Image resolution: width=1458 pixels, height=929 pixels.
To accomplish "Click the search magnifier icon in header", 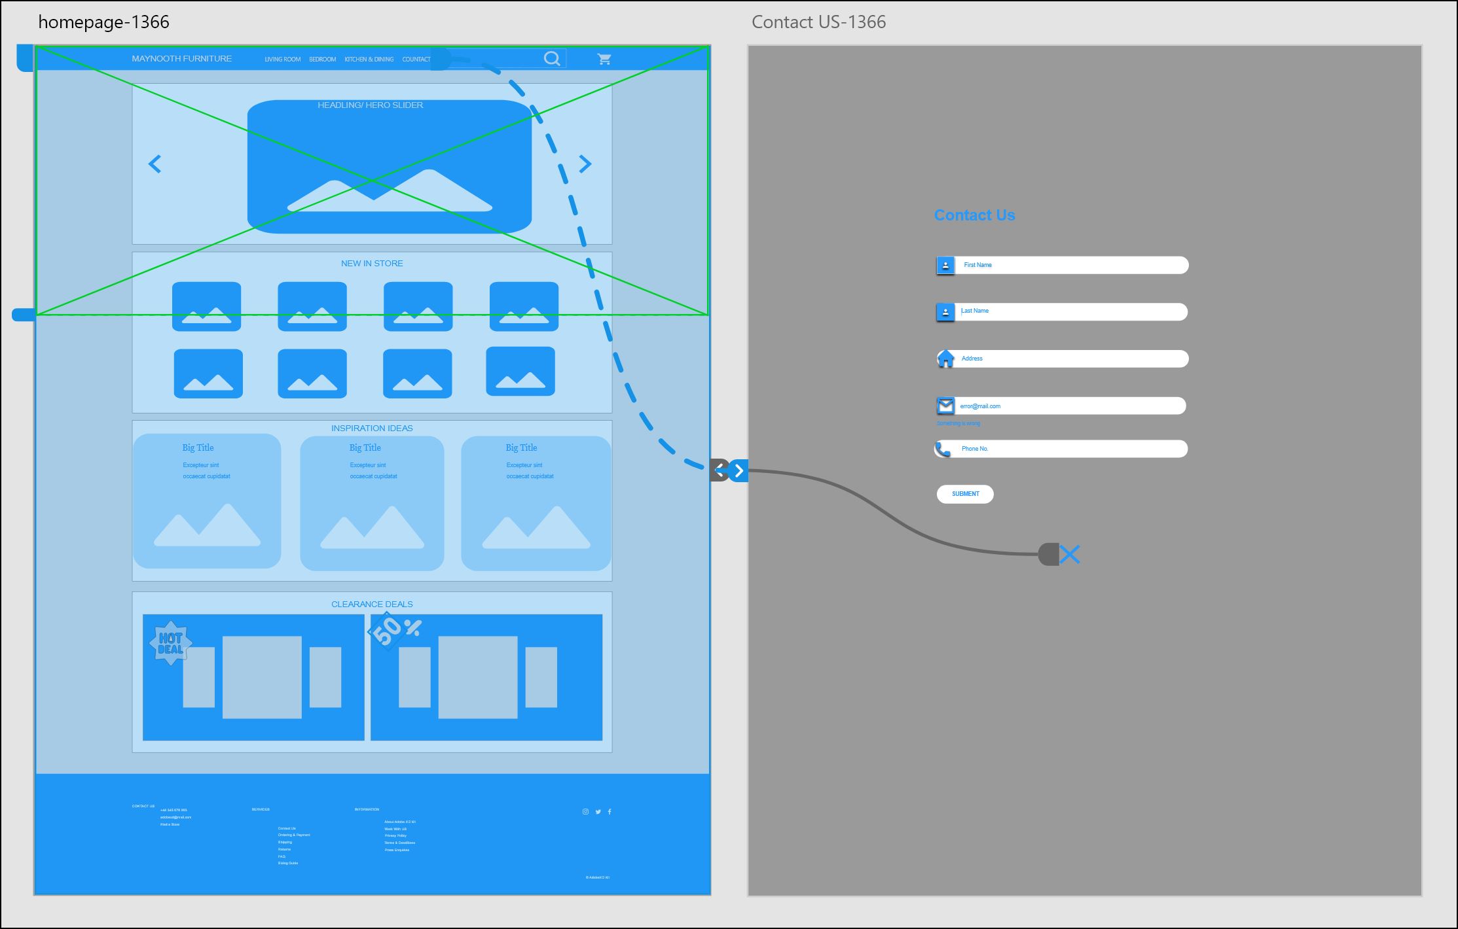I will point(552,59).
